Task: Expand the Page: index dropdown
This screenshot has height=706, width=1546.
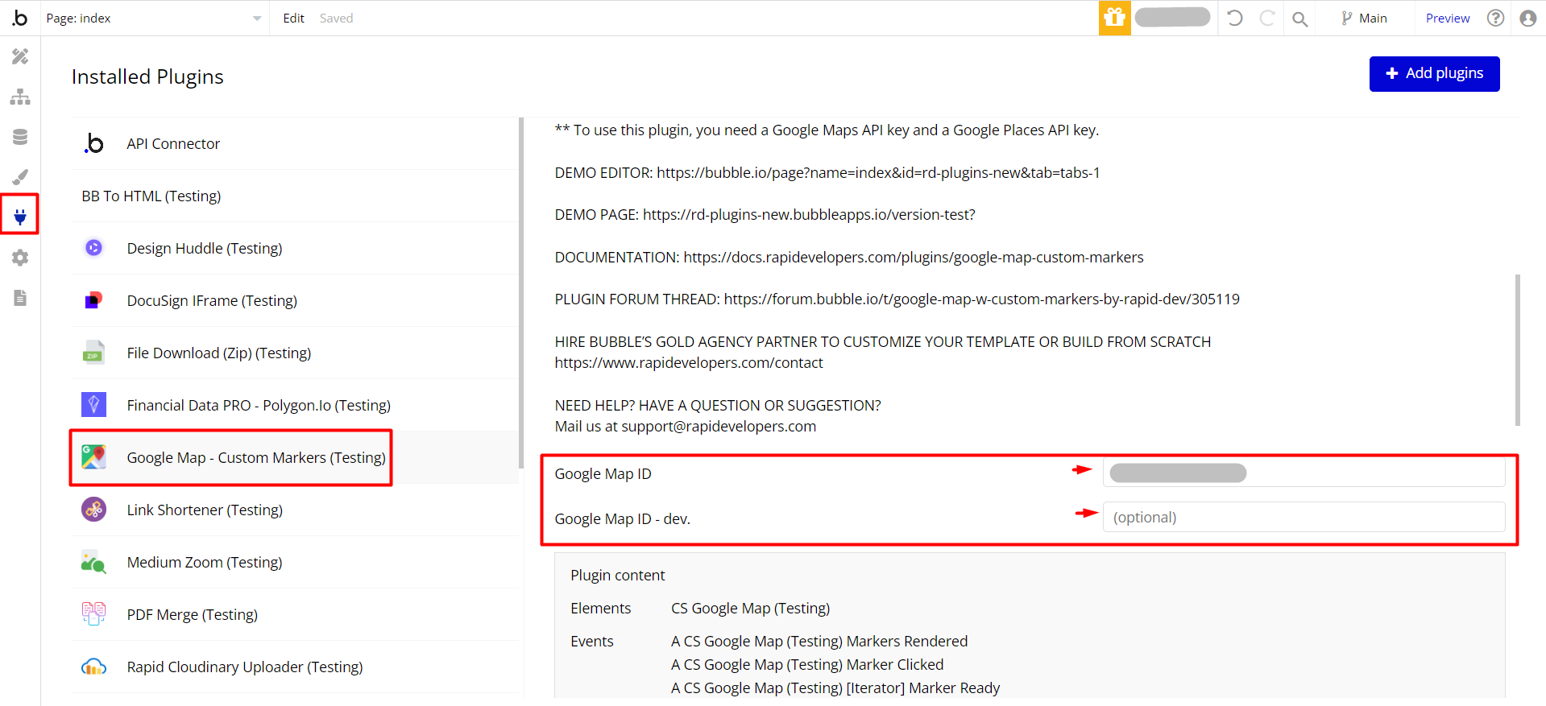Action: coord(153,18)
